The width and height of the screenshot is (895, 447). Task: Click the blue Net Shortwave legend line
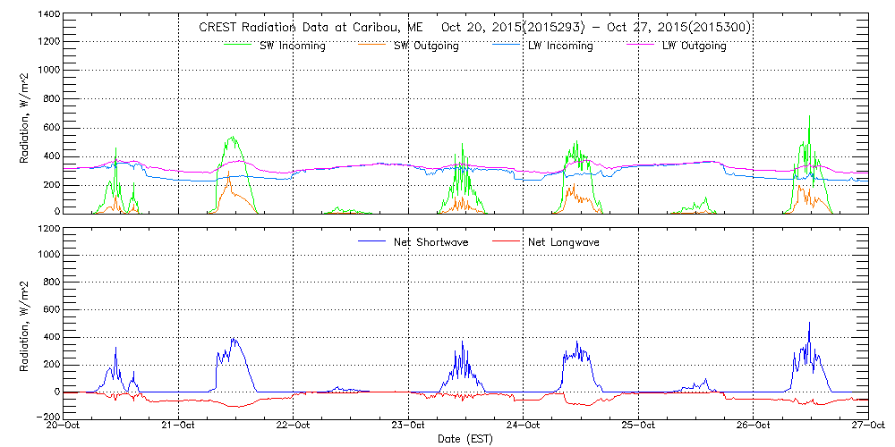373,241
